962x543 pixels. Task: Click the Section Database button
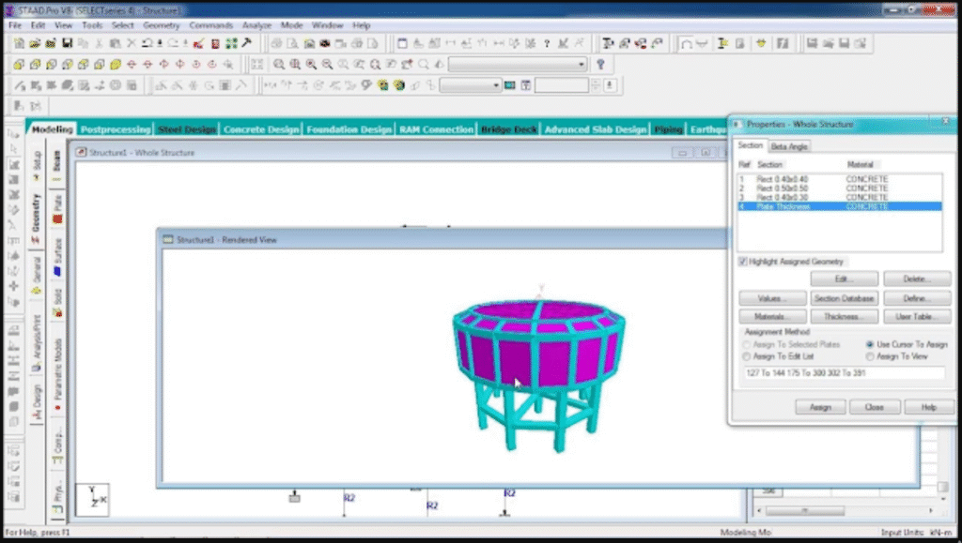point(845,298)
